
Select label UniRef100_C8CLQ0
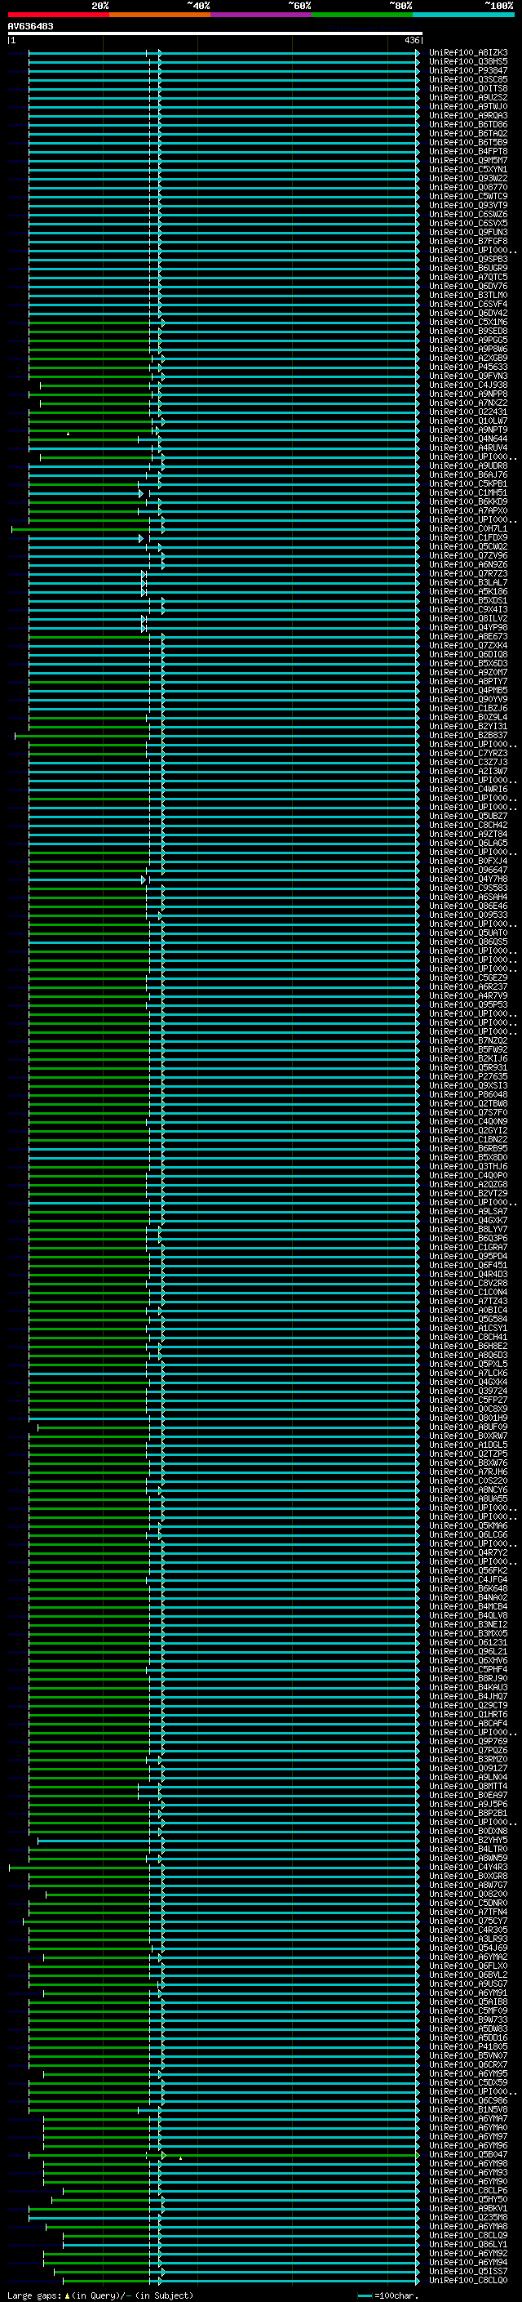click(468, 2280)
